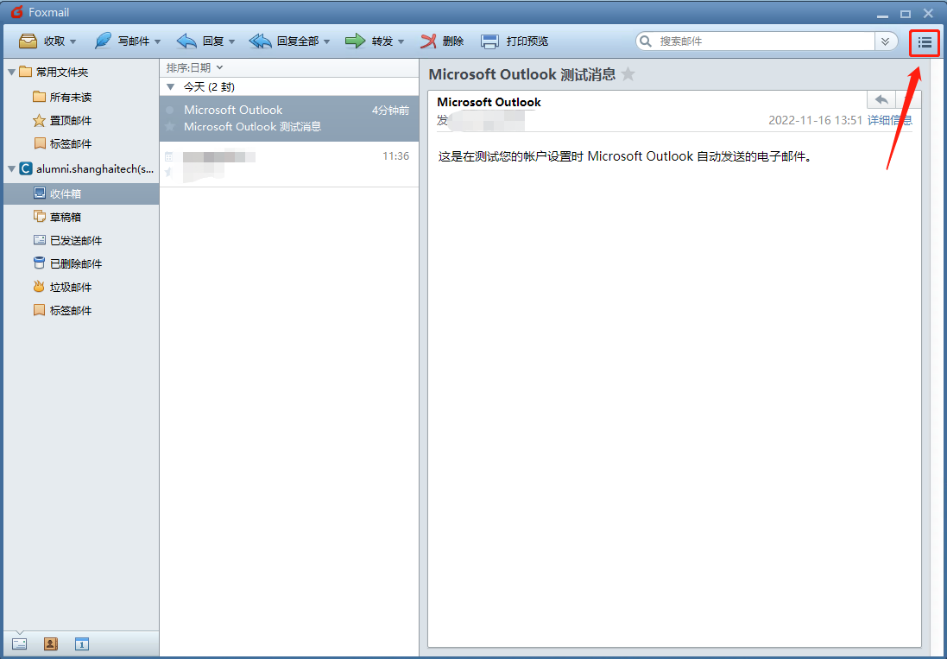
Task: Select the 常用文件夹 folder label
Action: point(62,73)
